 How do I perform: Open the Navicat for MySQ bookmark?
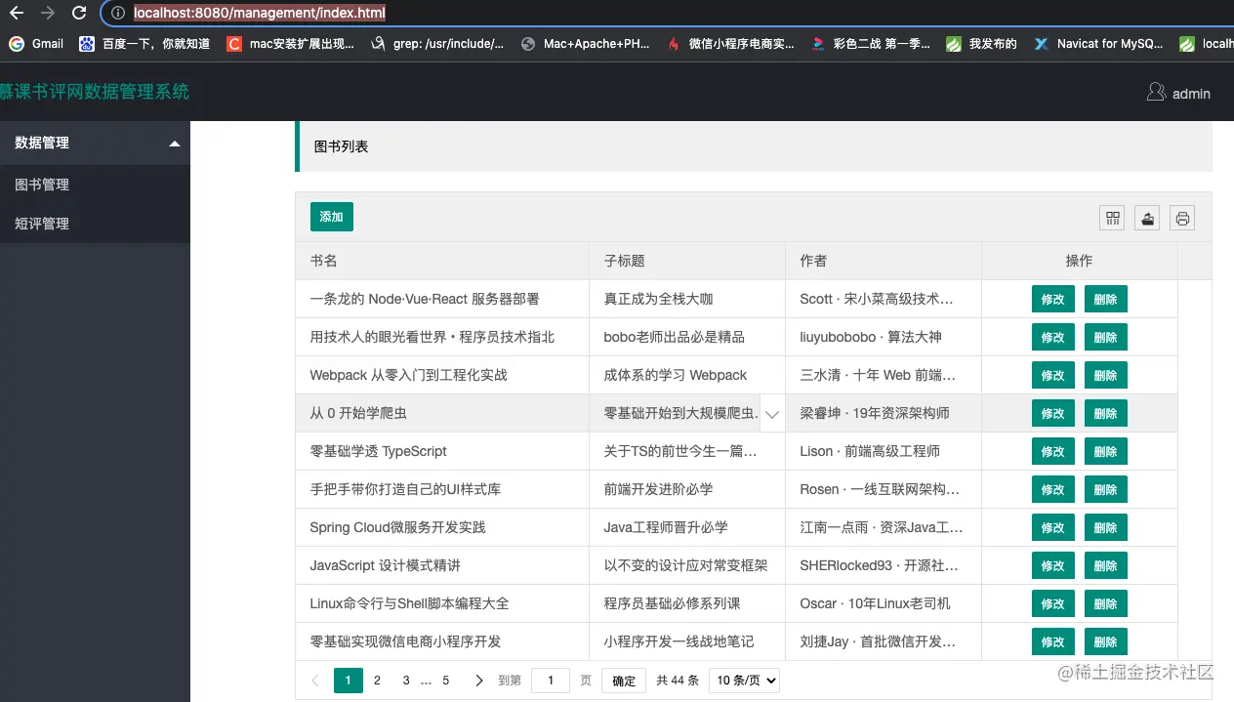coord(1099,44)
